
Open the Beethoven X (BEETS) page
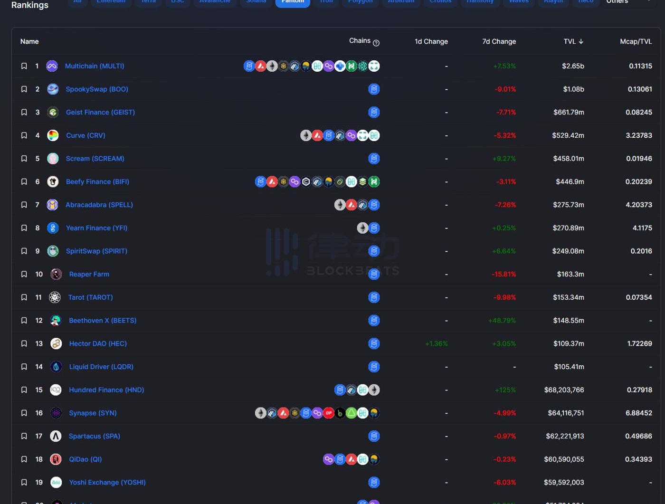click(x=103, y=320)
